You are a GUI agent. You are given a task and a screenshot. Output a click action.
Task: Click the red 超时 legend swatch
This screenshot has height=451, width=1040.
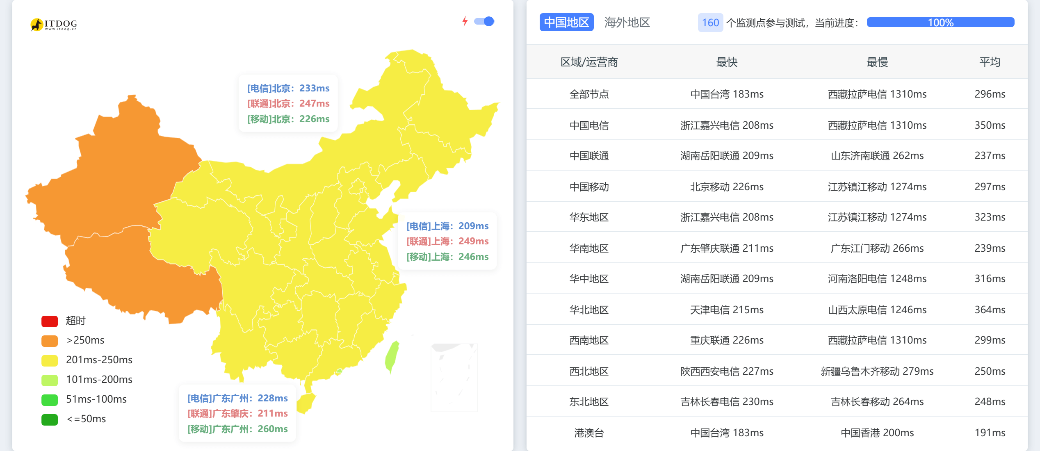[50, 321]
